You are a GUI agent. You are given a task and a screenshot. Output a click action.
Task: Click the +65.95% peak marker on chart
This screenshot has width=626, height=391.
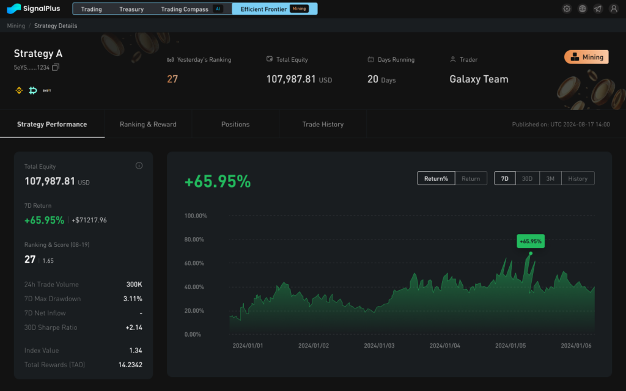(x=531, y=253)
